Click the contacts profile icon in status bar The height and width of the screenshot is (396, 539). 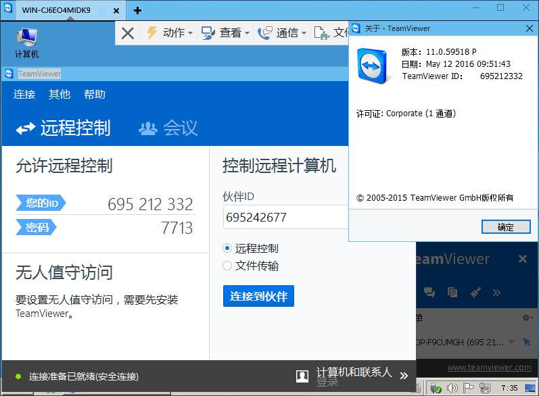click(x=302, y=376)
